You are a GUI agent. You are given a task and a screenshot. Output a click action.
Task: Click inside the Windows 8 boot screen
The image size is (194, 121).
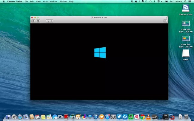click(x=99, y=61)
